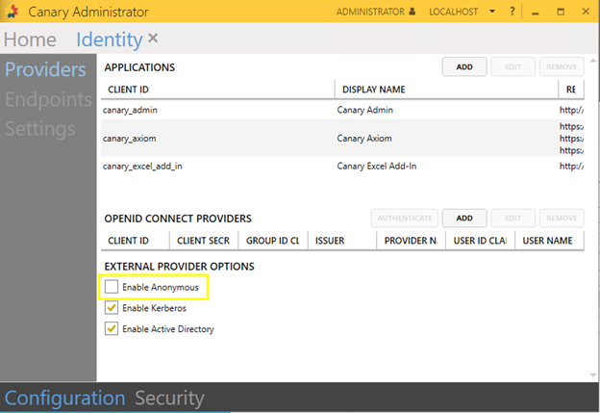Open the help question mark
This screenshot has height=413, width=600.
(512, 12)
